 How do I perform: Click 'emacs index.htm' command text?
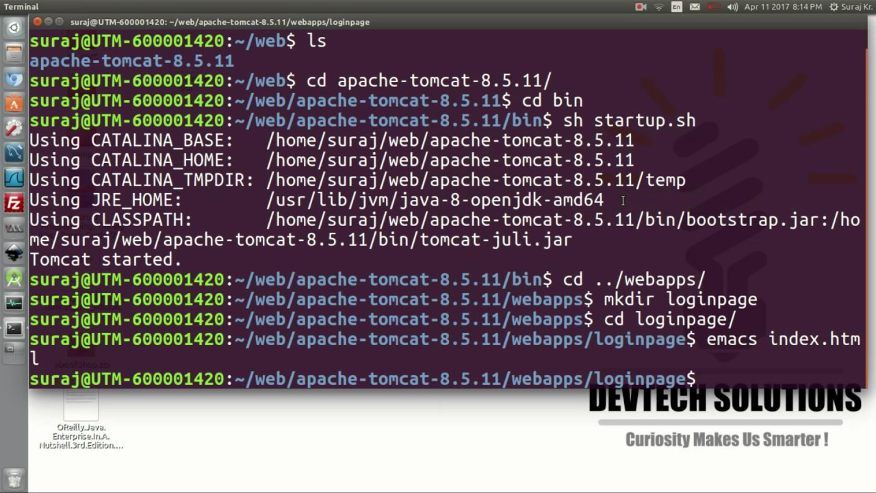click(x=783, y=339)
